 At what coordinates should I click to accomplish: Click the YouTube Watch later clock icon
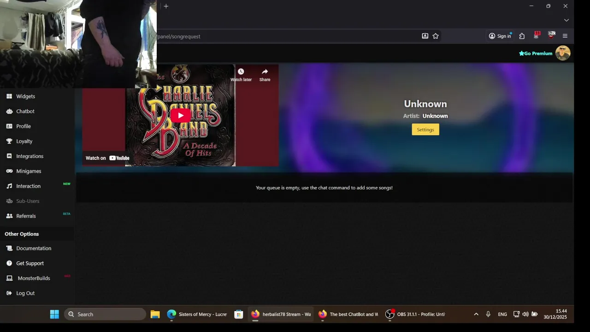[241, 72]
